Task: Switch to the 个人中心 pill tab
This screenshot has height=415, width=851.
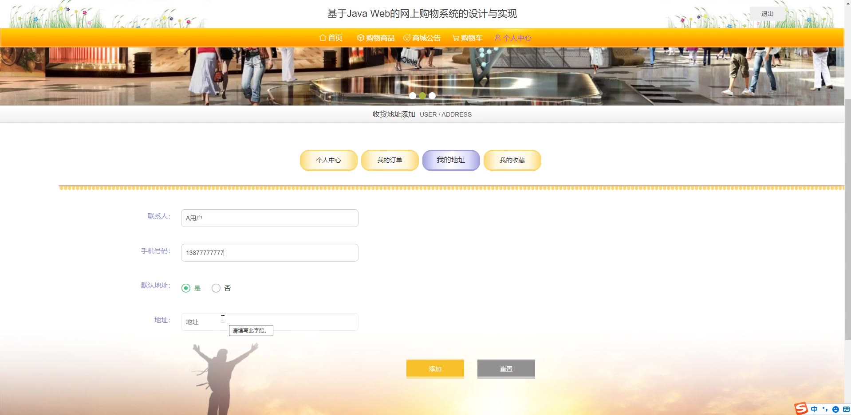Action: (x=329, y=161)
